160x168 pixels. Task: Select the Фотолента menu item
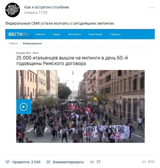[74, 34]
